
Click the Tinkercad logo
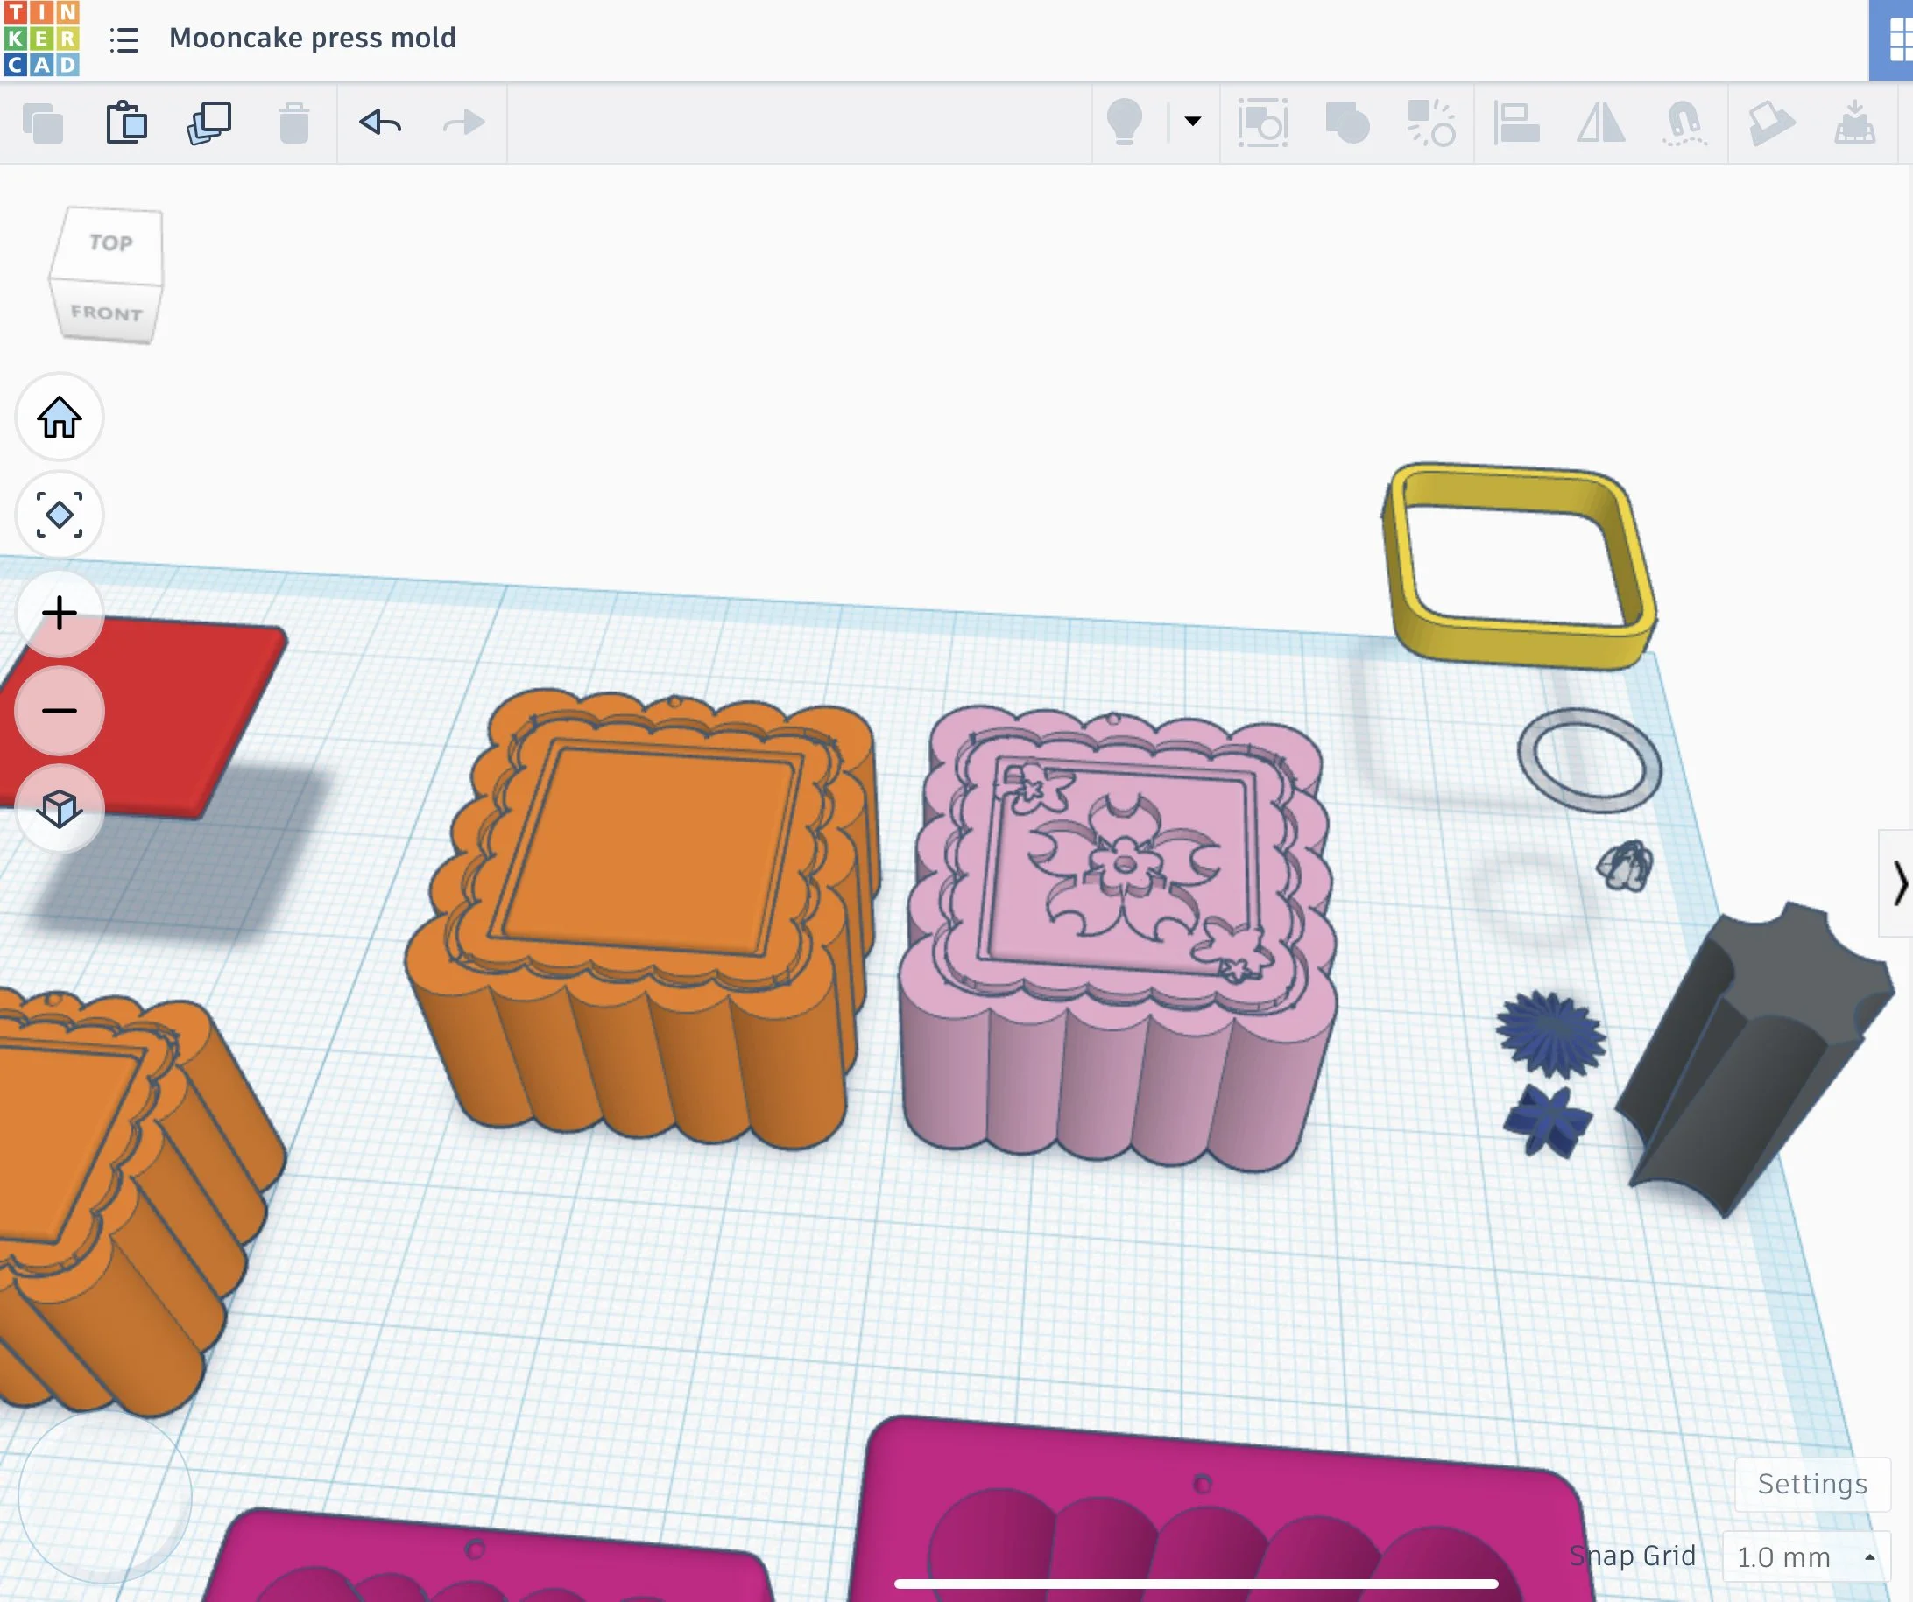[x=41, y=39]
